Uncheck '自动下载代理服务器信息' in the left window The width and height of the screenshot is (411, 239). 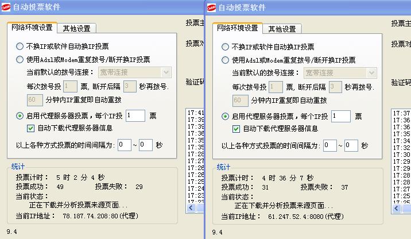pos(31,128)
